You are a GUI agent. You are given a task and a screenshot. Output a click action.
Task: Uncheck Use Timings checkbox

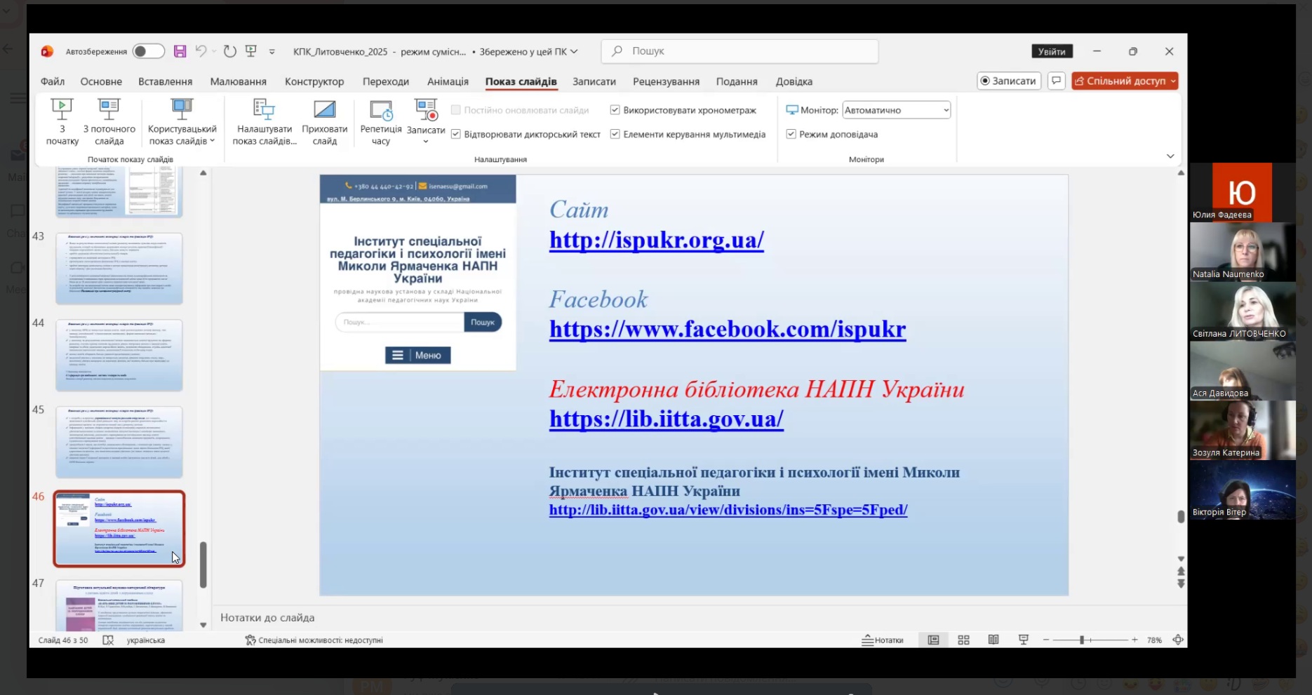[x=615, y=110]
